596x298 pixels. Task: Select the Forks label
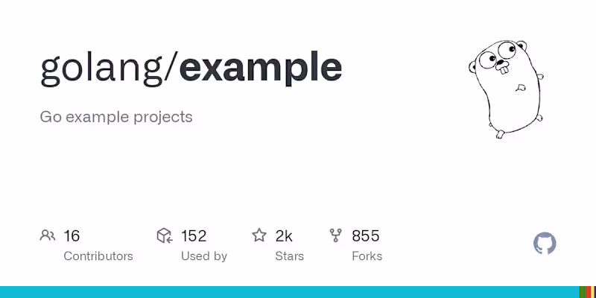coord(367,256)
